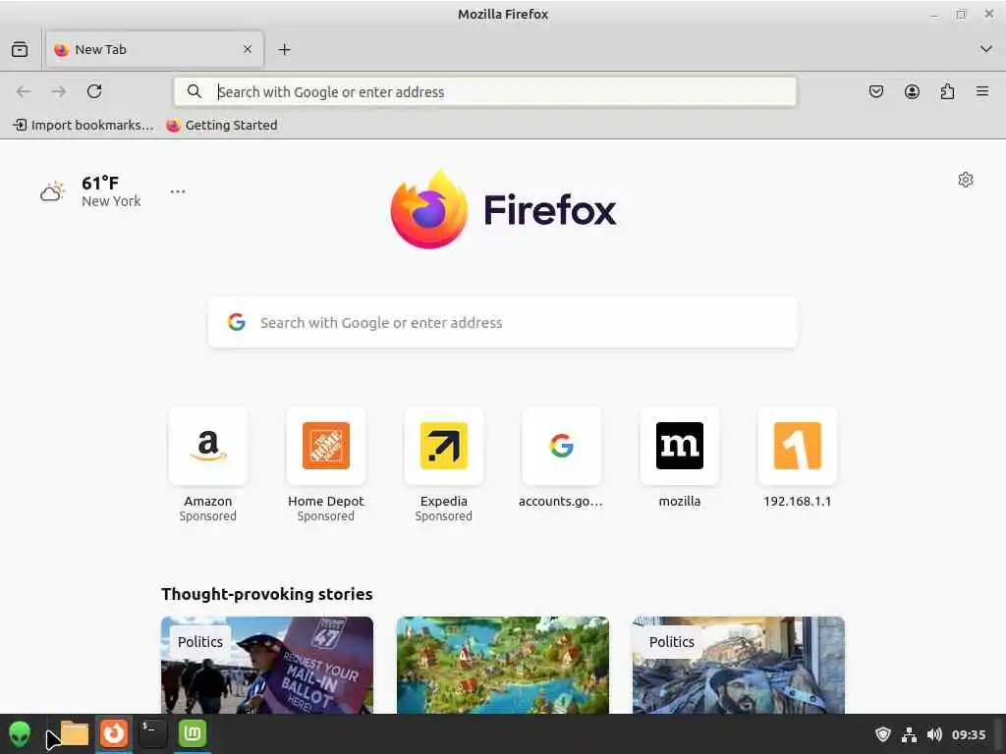Open the file manager folder in taskbar
The width and height of the screenshot is (1006, 754).
tap(75, 733)
